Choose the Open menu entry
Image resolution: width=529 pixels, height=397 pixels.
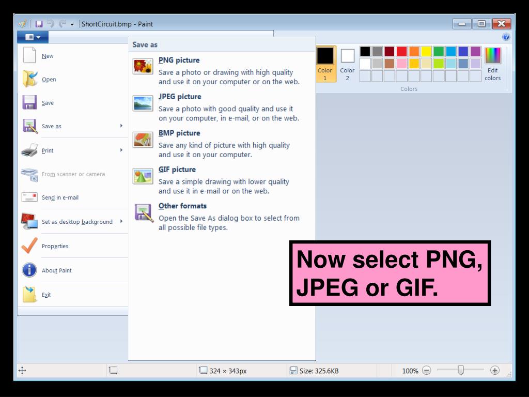coord(73,79)
